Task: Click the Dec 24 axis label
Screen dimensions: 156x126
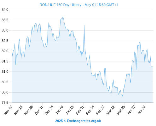Action: pyautogui.click(x=49, y=110)
